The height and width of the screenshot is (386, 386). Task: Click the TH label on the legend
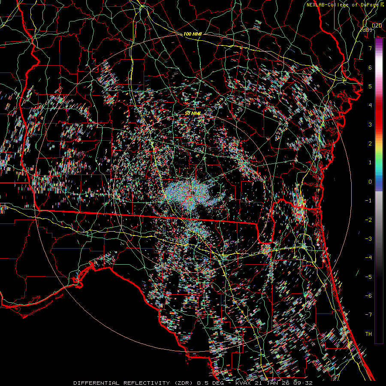coord(368,334)
